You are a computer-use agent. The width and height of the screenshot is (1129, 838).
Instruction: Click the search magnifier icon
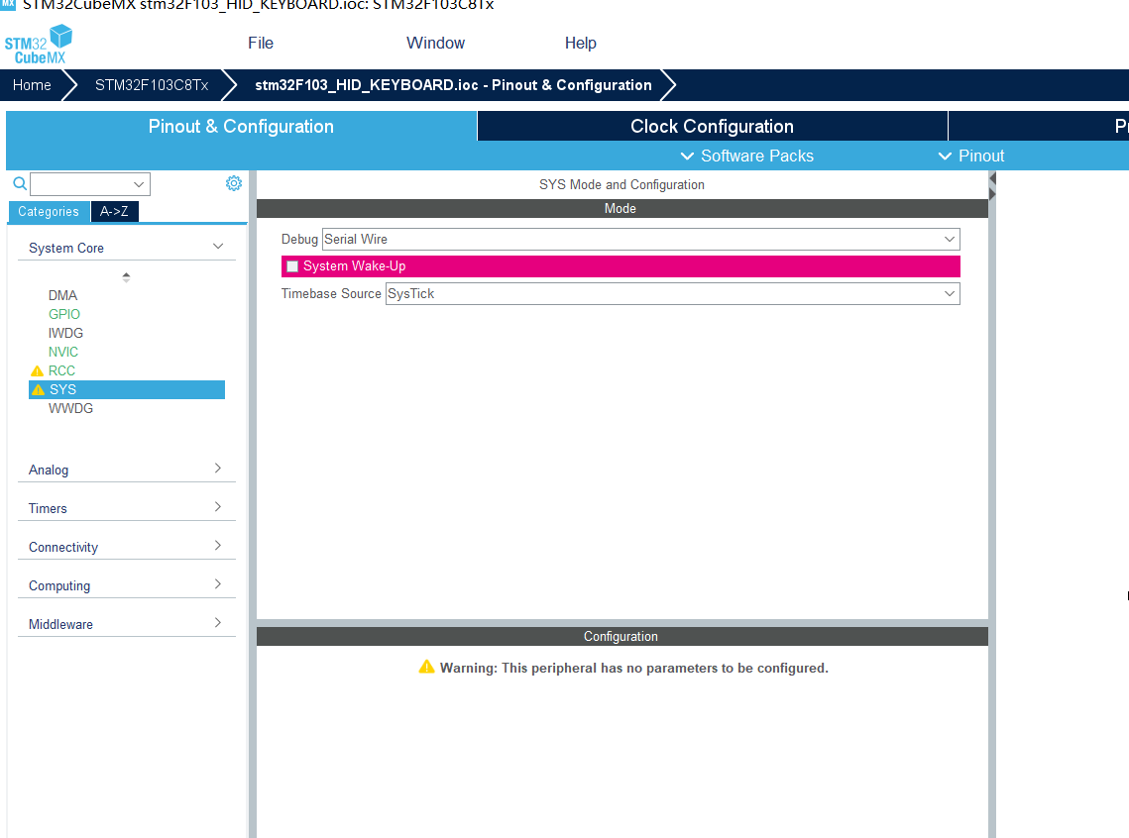pyautogui.click(x=20, y=184)
